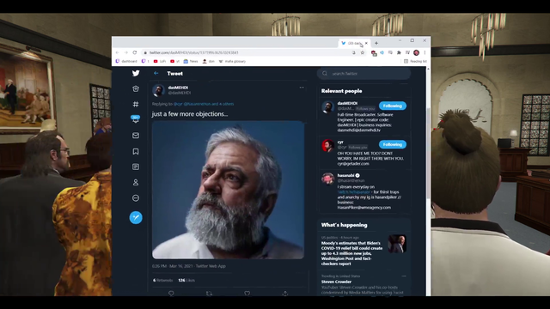Viewport: 550px width, 309px height.
Task: Open the Reading list button
Action: (415, 61)
